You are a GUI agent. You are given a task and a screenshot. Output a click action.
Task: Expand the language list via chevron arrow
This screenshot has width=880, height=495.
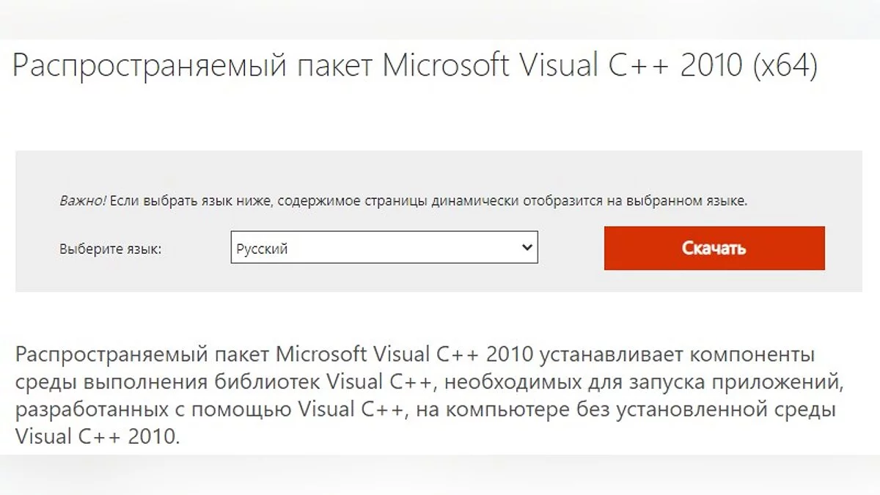coord(526,248)
